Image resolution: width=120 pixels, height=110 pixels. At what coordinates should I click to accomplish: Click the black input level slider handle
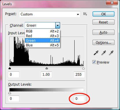pyautogui.click(x=10, y=68)
